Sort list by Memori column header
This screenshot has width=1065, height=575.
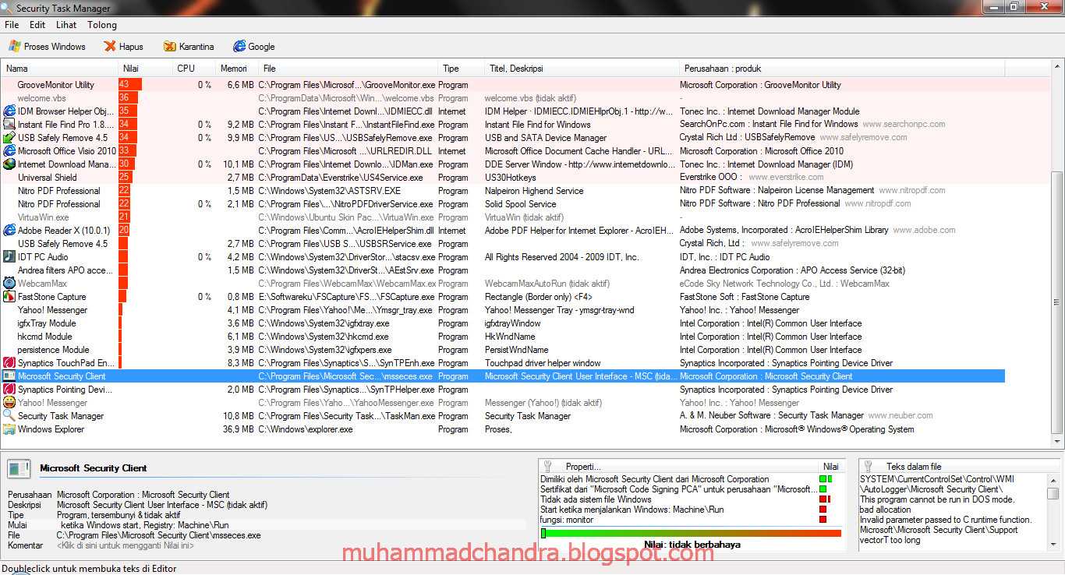pyautogui.click(x=236, y=69)
